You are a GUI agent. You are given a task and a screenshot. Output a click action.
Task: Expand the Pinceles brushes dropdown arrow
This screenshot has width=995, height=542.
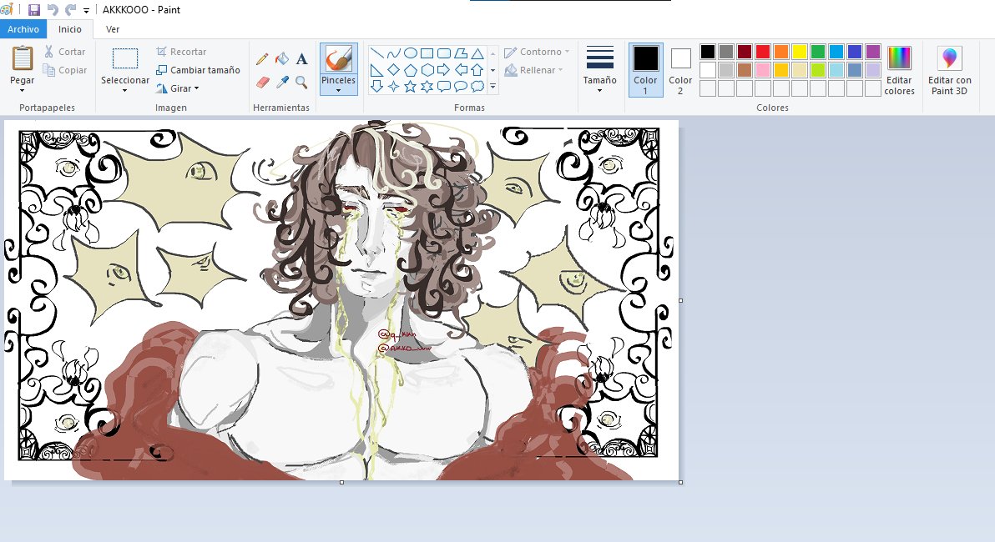point(338,90)
